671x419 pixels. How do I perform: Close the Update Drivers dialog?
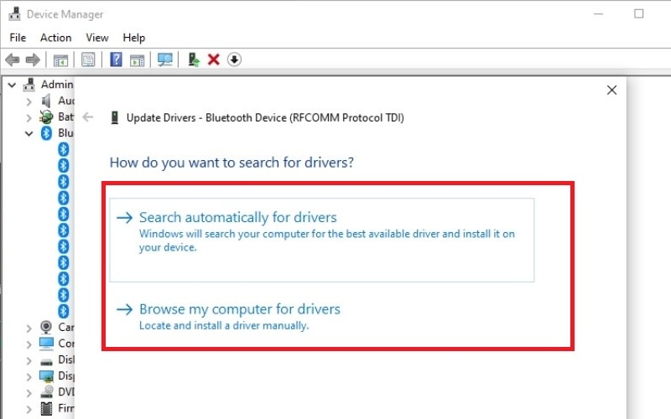tap(611, 91)
